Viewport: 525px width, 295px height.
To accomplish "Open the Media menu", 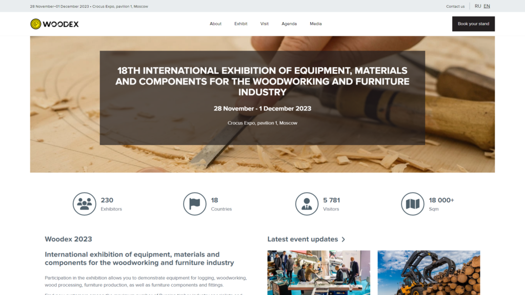I will point(315,24).
